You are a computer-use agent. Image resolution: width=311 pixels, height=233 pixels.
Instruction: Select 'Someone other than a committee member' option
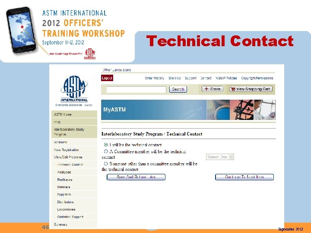point(106,164)
